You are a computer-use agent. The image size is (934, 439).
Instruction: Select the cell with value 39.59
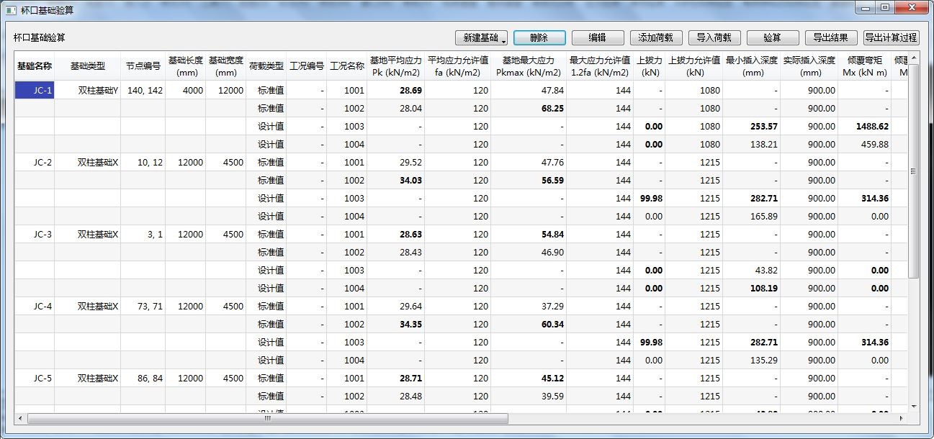tap(528, 397)
